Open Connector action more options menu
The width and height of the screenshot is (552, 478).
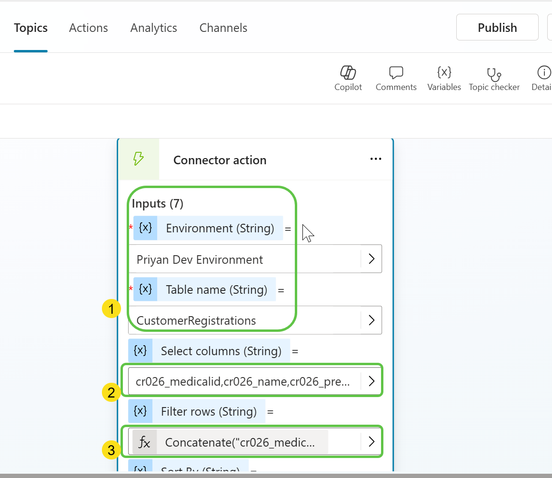coord(376,159)
